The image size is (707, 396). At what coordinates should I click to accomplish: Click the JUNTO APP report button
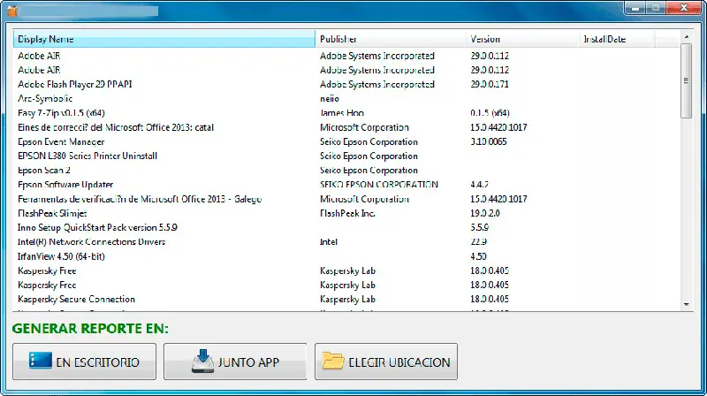click(x=235, y=362)
